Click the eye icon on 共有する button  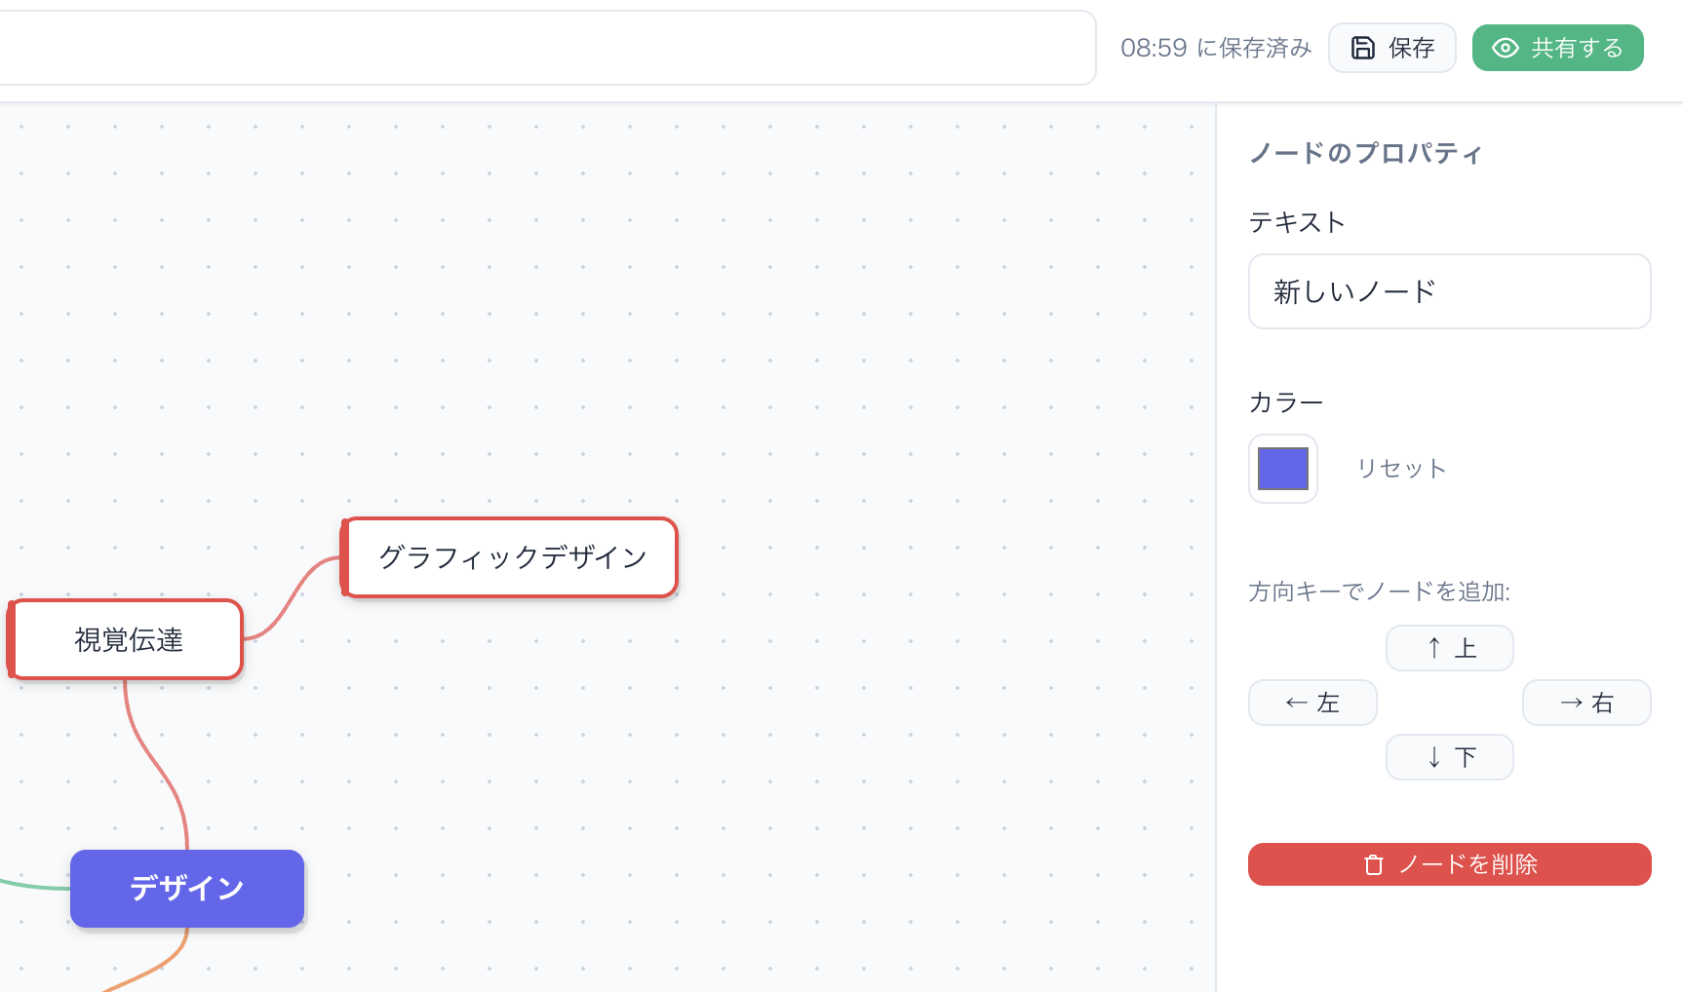pyautogui.click(x=1505, y=48)
